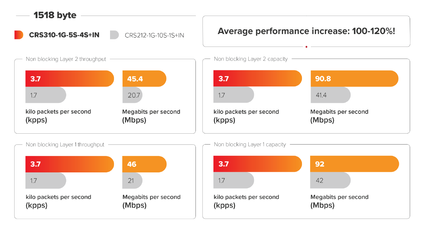Select the gray 20.7 Mbps bar

[132, 95]
